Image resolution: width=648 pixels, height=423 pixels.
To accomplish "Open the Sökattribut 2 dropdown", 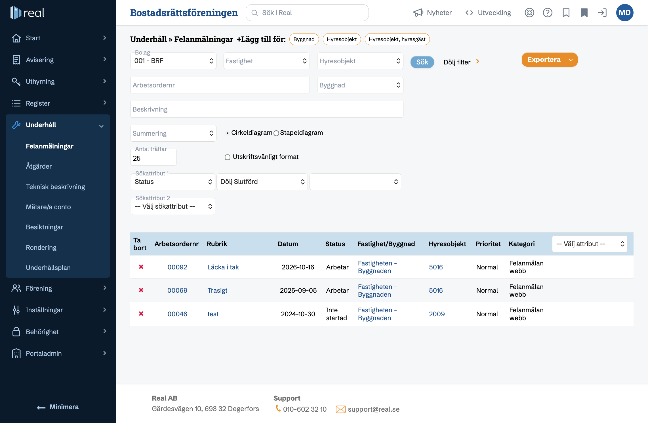I will click(173, 206).
